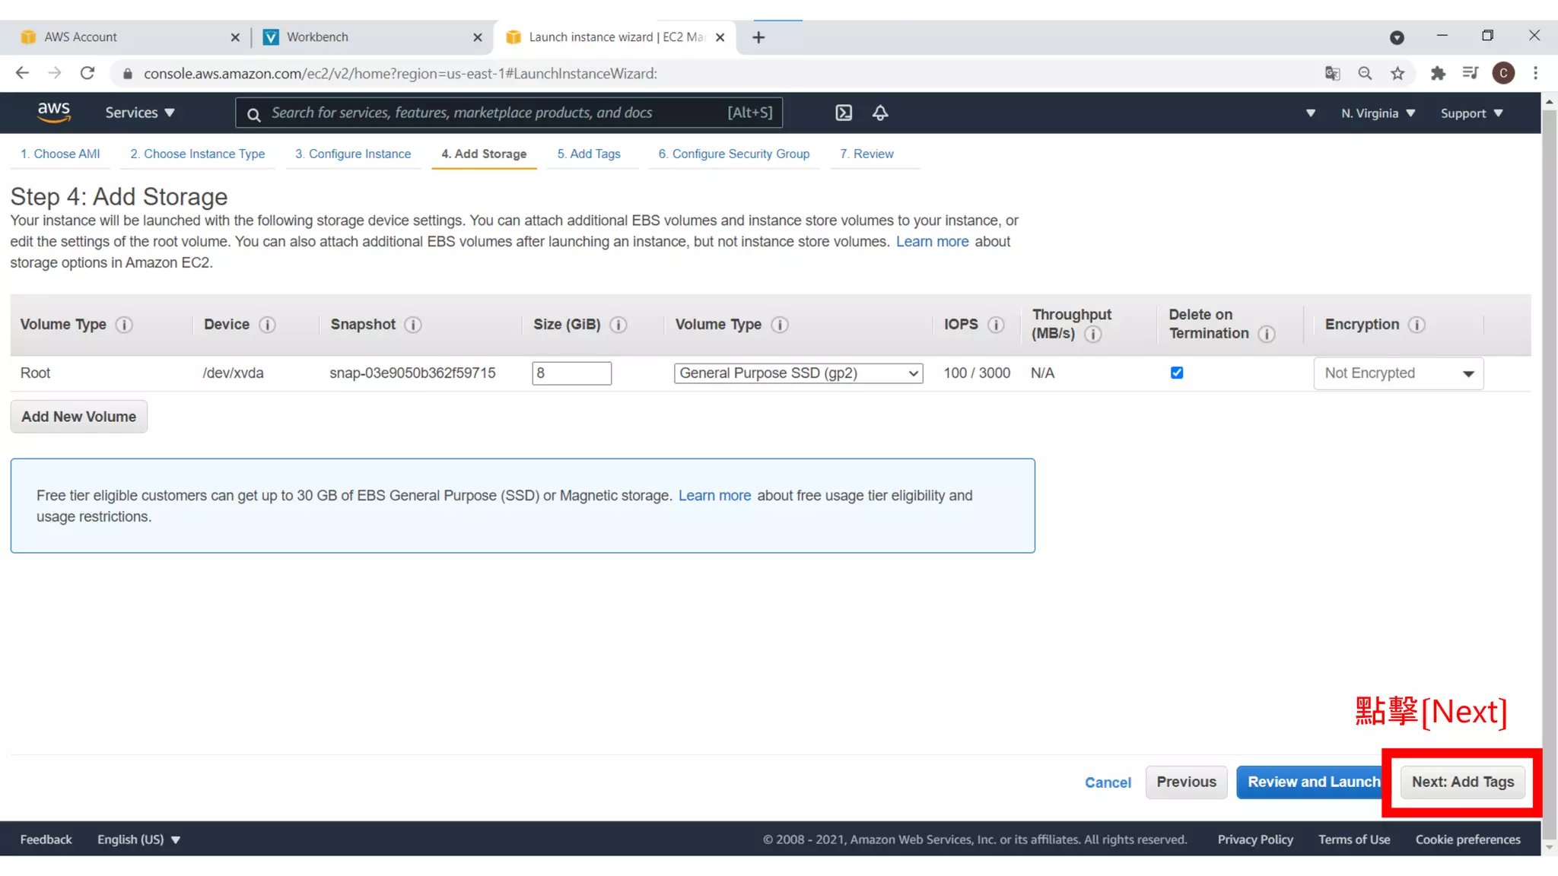Go to 5. Add Tags step tab

(589, 154)
